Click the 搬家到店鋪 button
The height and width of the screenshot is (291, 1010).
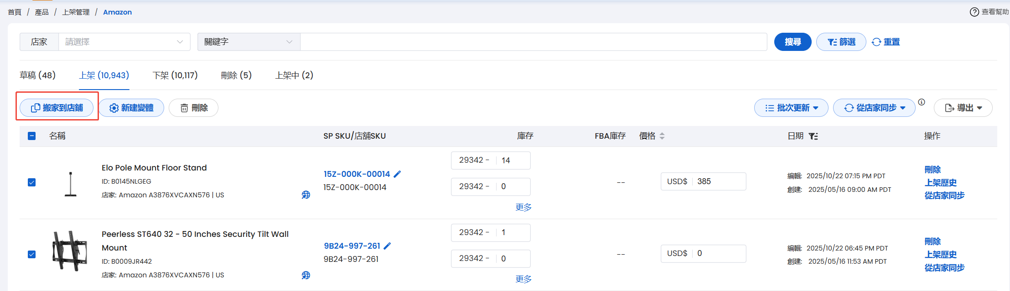pyautogui.click(x=57, y=108)
